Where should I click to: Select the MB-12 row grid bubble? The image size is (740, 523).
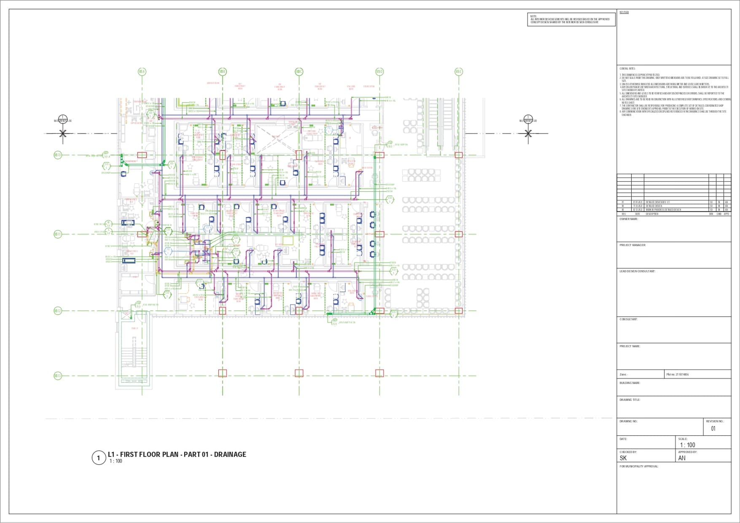58,311
